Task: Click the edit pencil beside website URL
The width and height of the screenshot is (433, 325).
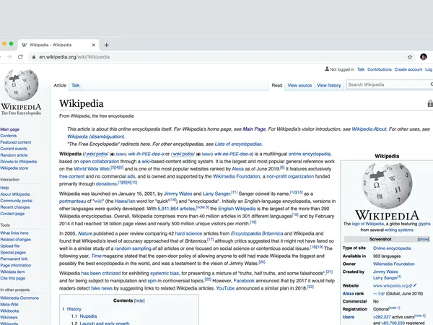Action: (x=415, y=285)
